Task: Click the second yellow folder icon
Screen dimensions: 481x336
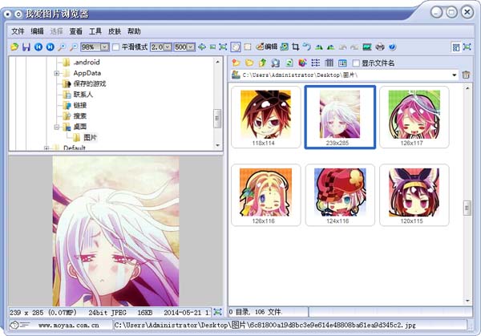Action: [x=249, y=63]
